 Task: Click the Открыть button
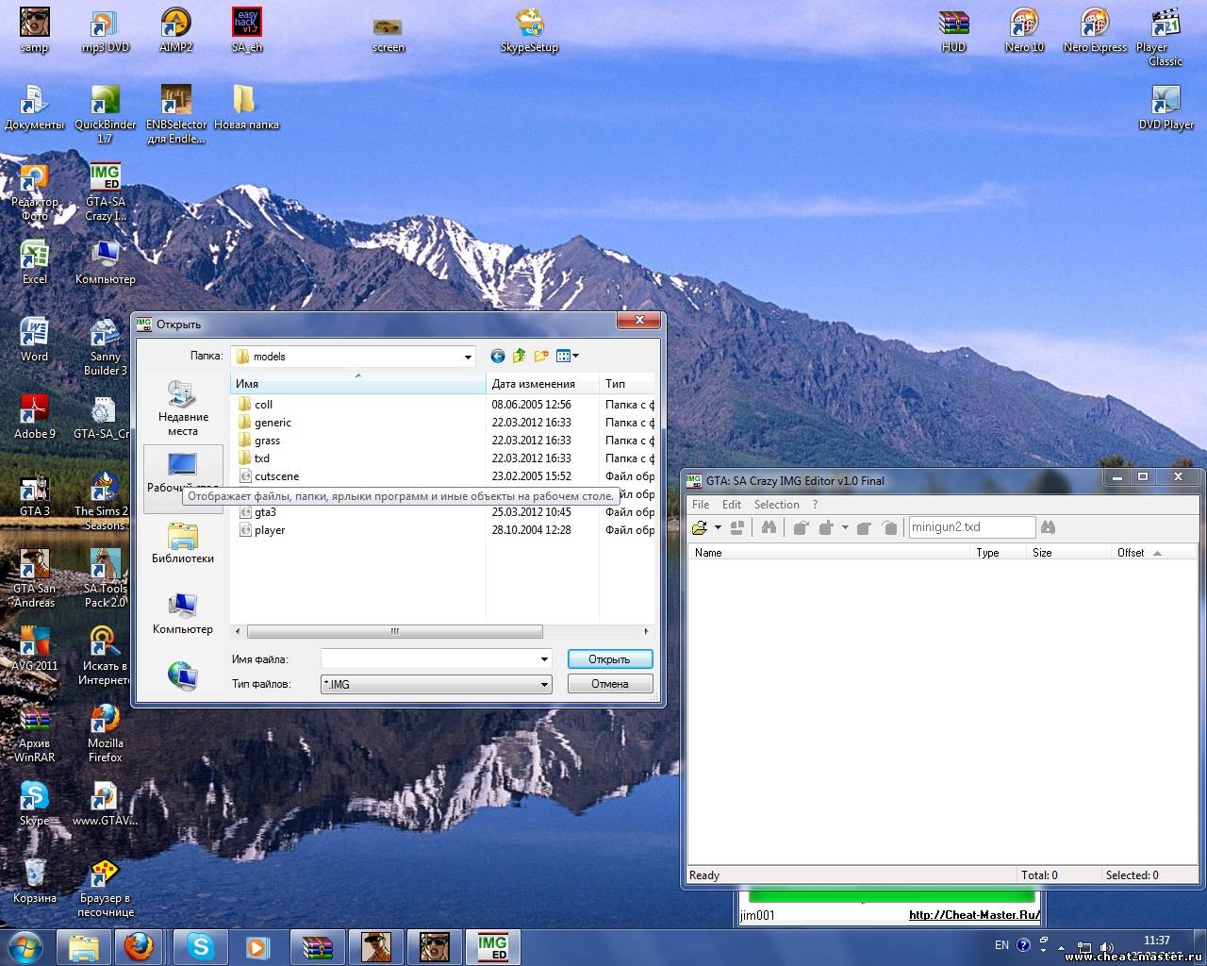(x=609, y=659)
